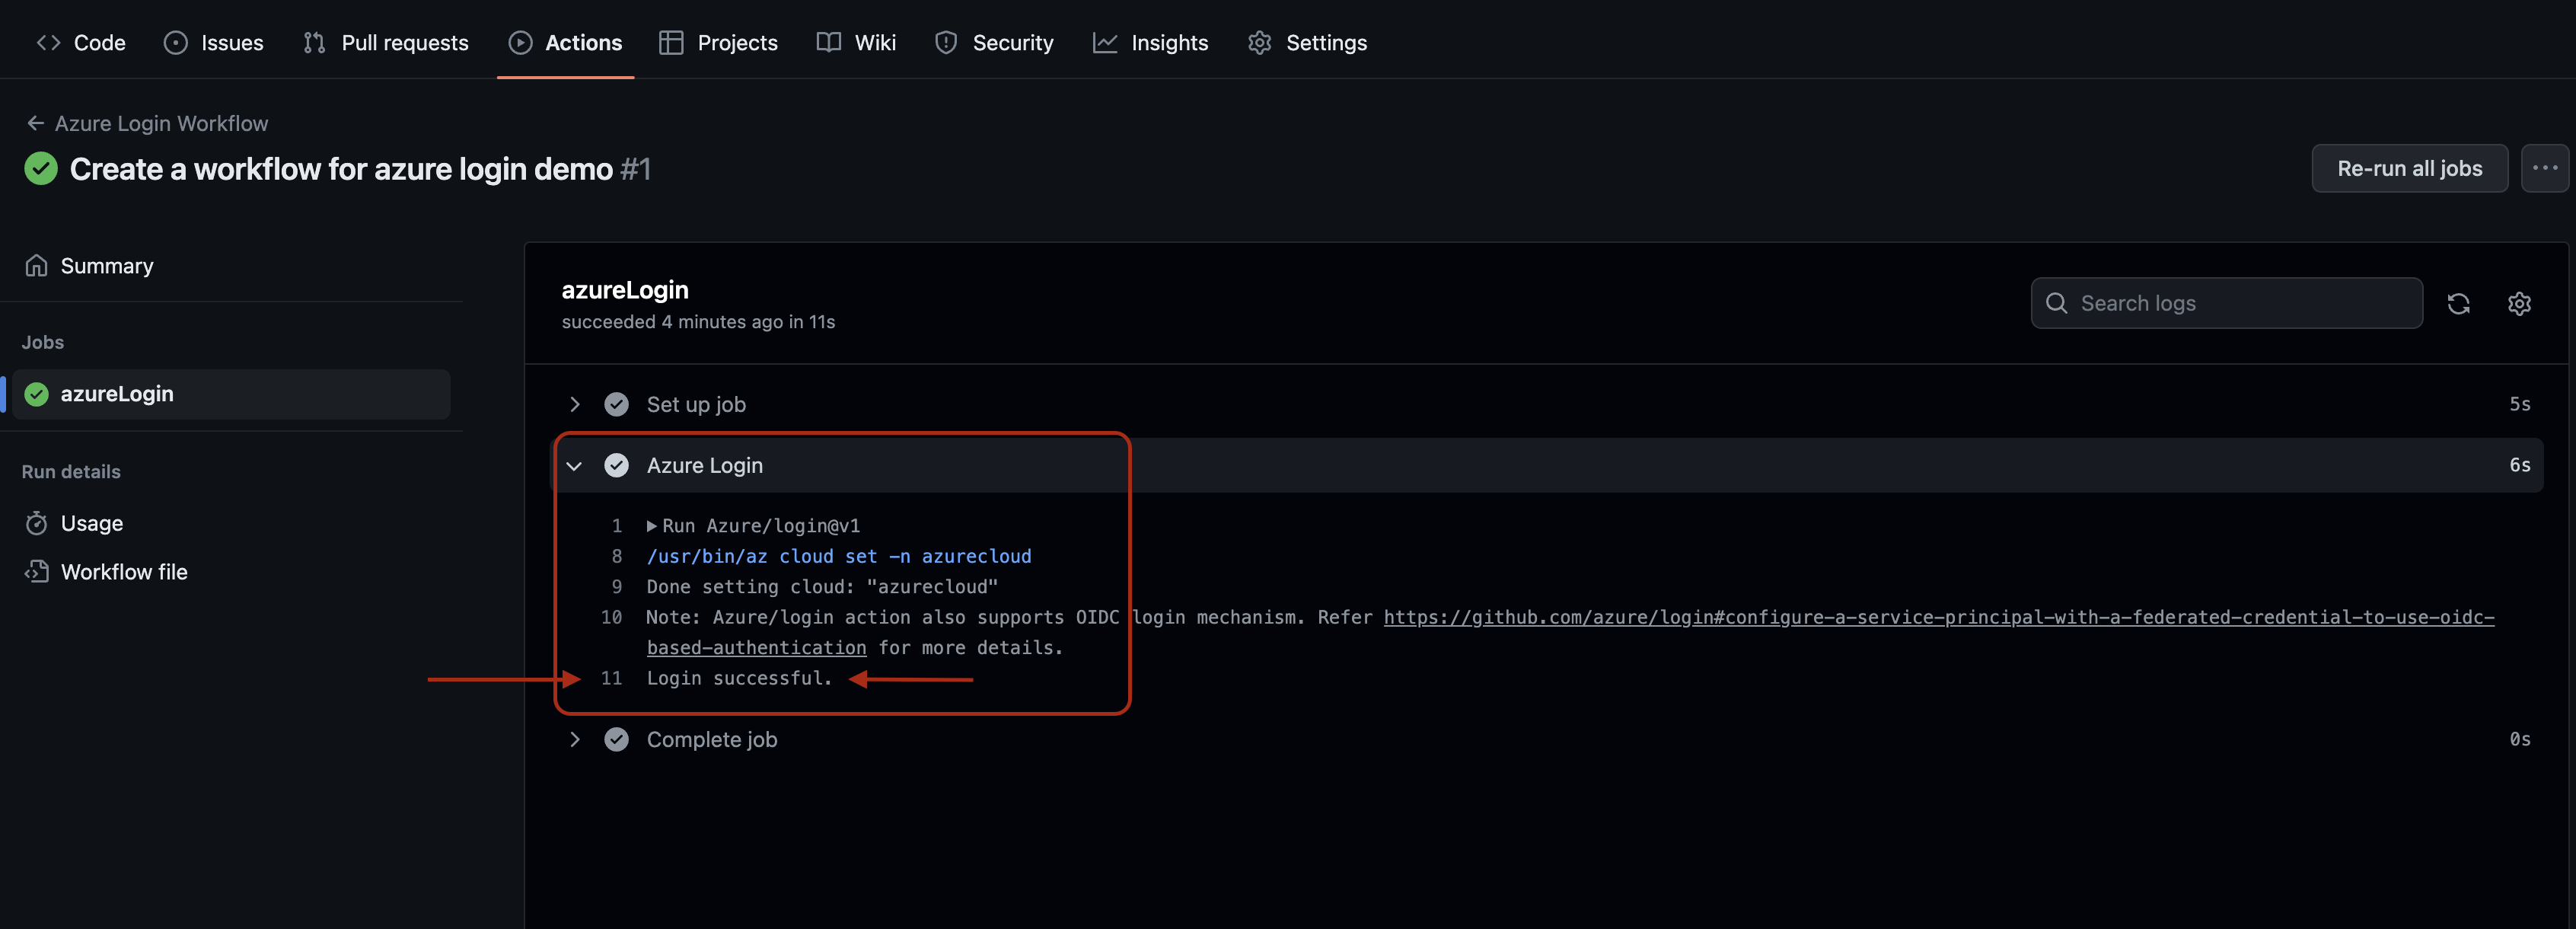Image resolution: width=2576 pixels, height=929 pixels.
Task: Open the Workflow file link
Action: click(x=124, y=572)
